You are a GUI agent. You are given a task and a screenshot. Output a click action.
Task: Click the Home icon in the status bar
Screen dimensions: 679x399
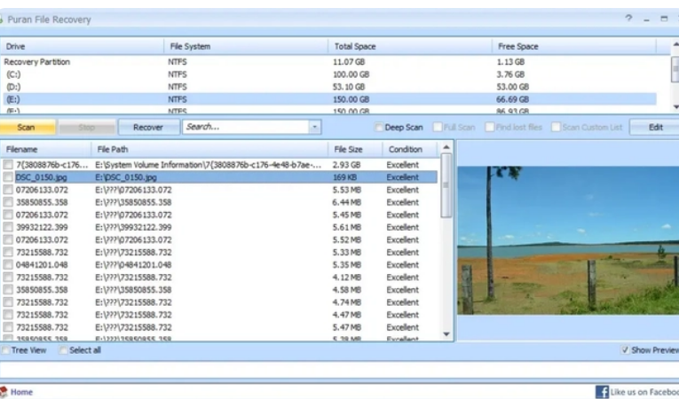click(x=4, y=391)
